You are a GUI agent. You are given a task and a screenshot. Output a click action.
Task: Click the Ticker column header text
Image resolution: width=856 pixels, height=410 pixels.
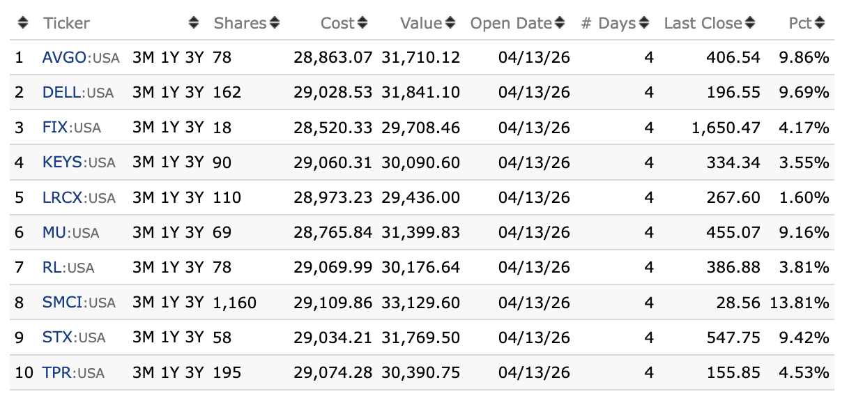(x=66, y=23)
